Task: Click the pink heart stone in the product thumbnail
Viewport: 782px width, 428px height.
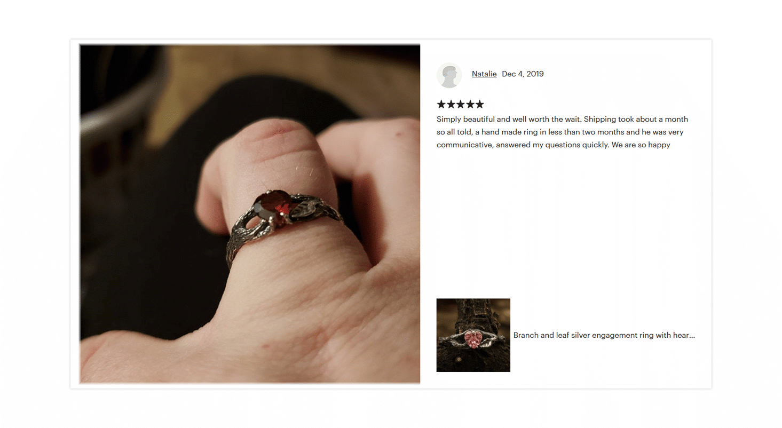Action: (x=473, y=339)
